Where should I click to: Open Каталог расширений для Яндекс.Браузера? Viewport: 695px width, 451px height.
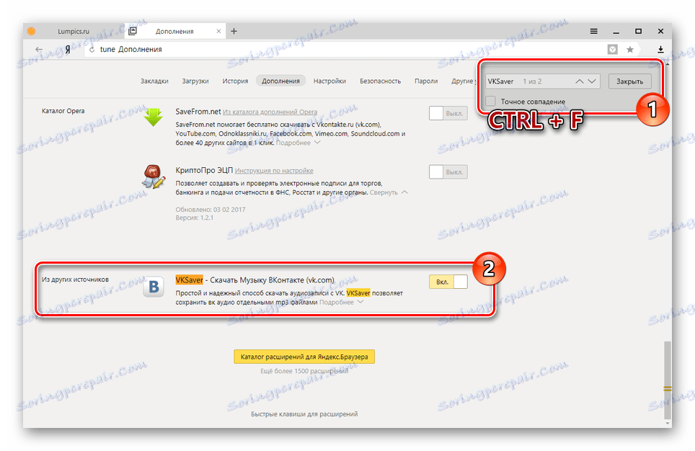pos(304,357)
